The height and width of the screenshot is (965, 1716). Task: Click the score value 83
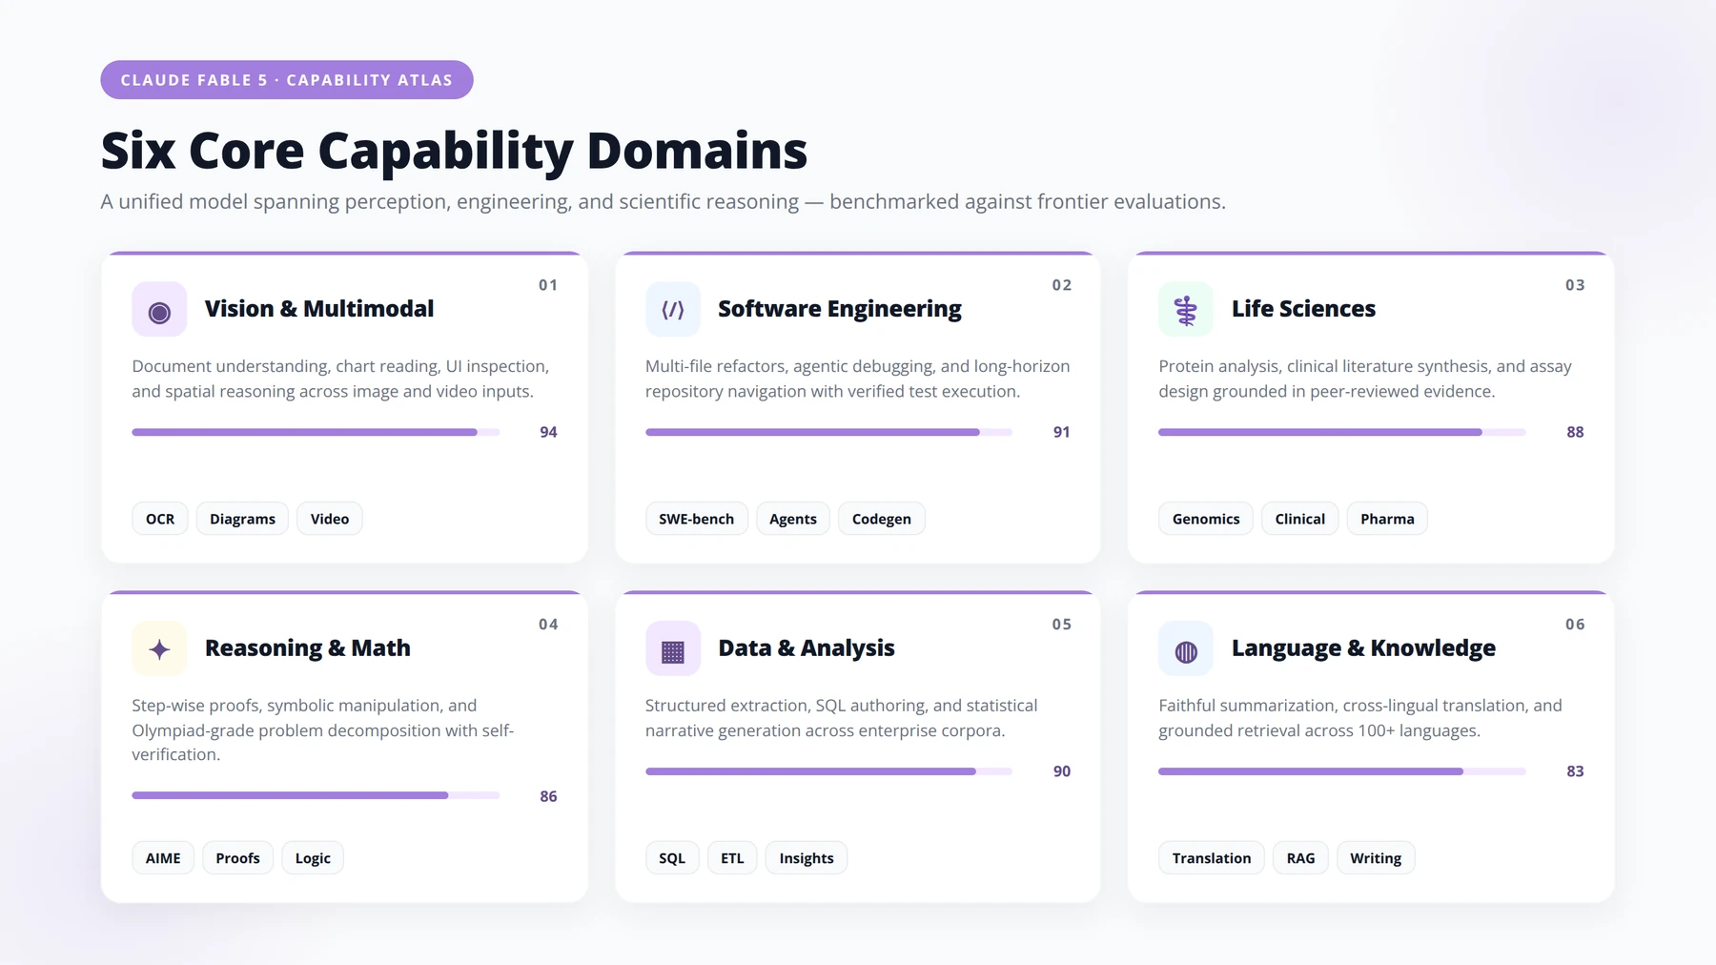point(1575,771)
